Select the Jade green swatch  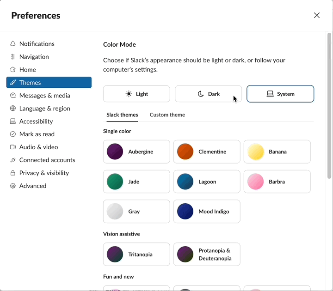tap(115, 182)
